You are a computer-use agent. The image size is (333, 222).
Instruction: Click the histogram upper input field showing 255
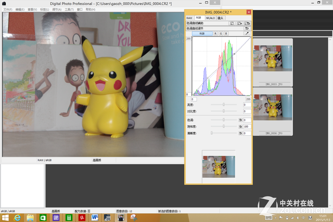[248, 99]
